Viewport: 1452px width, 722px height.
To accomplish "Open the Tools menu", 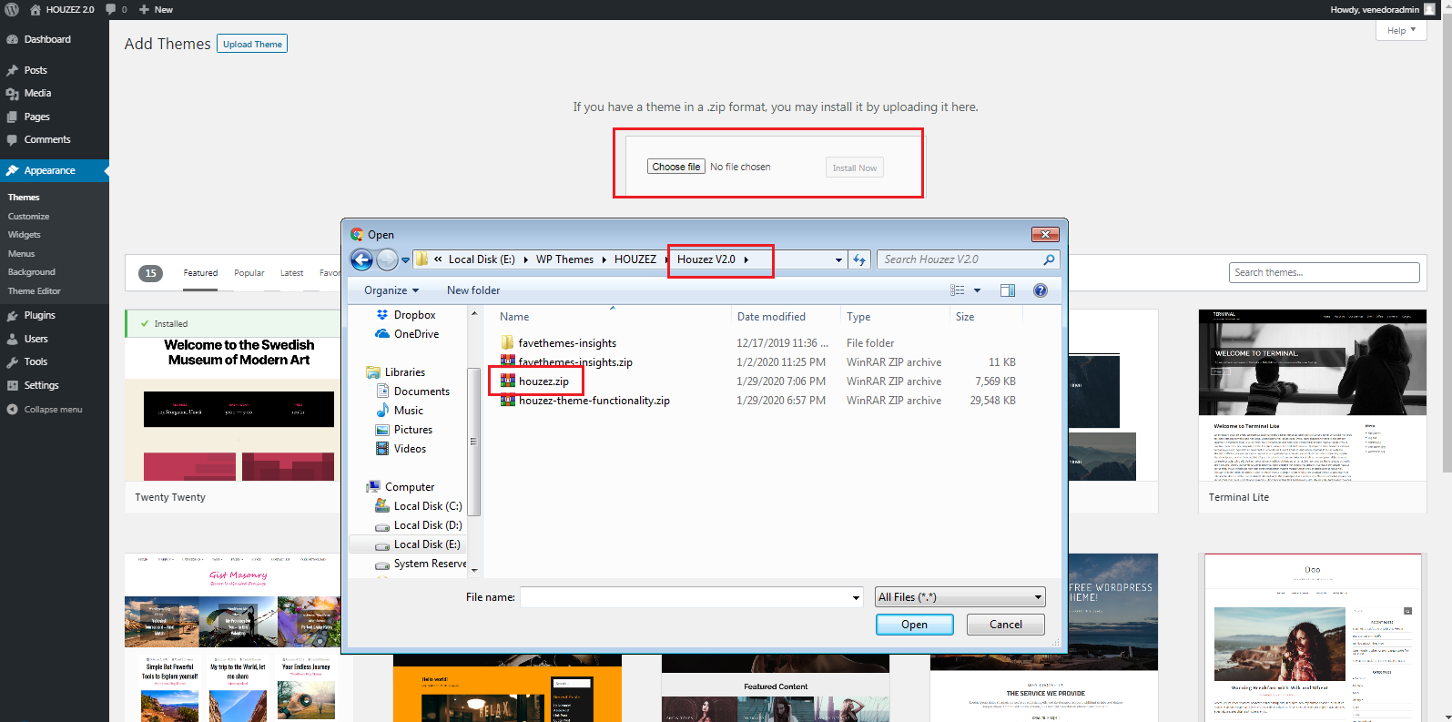I will coord(36,361).
